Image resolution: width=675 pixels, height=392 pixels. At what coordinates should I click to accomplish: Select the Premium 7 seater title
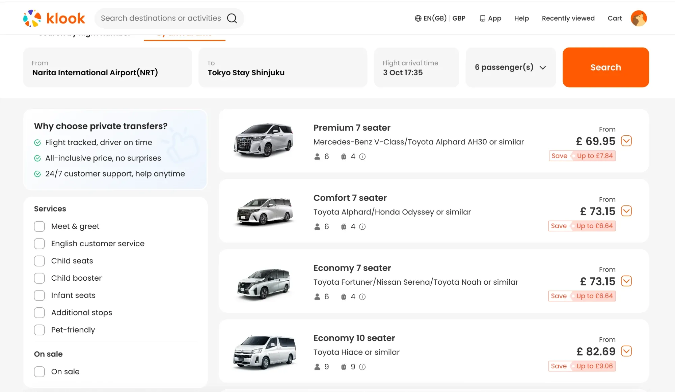(352, 128)
